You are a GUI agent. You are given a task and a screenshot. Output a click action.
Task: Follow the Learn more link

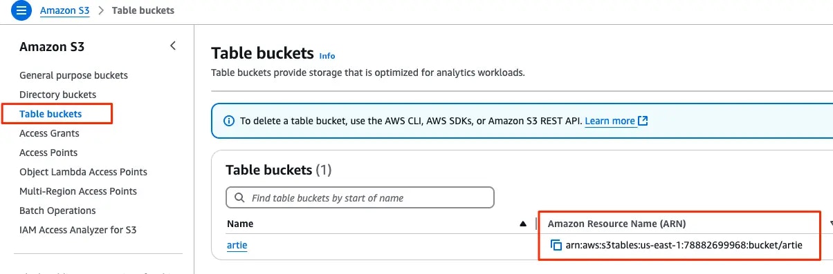click(610, 121)
